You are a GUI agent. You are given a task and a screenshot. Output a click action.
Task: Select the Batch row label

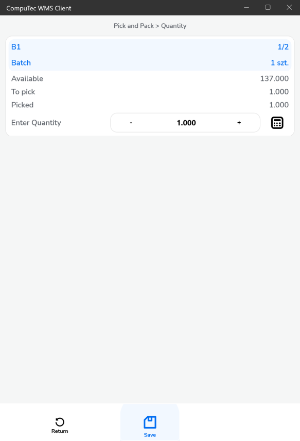21,63
